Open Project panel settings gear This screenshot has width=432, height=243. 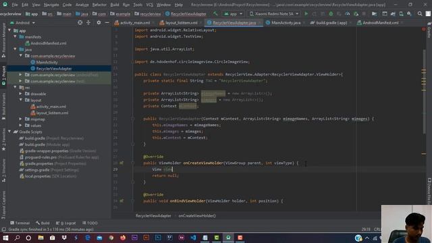tap(99, 23)
